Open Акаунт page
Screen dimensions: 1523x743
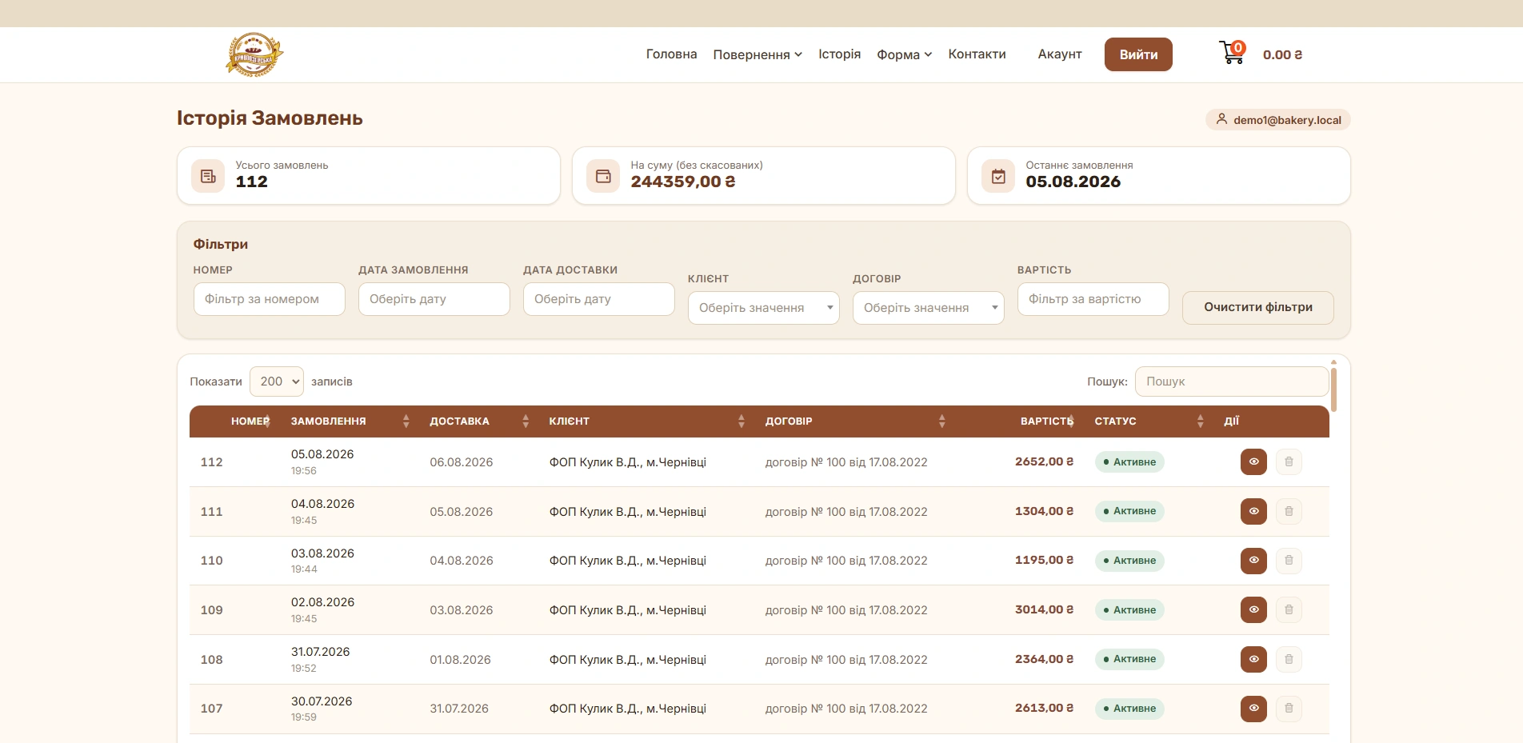[x=1060, y=54]
